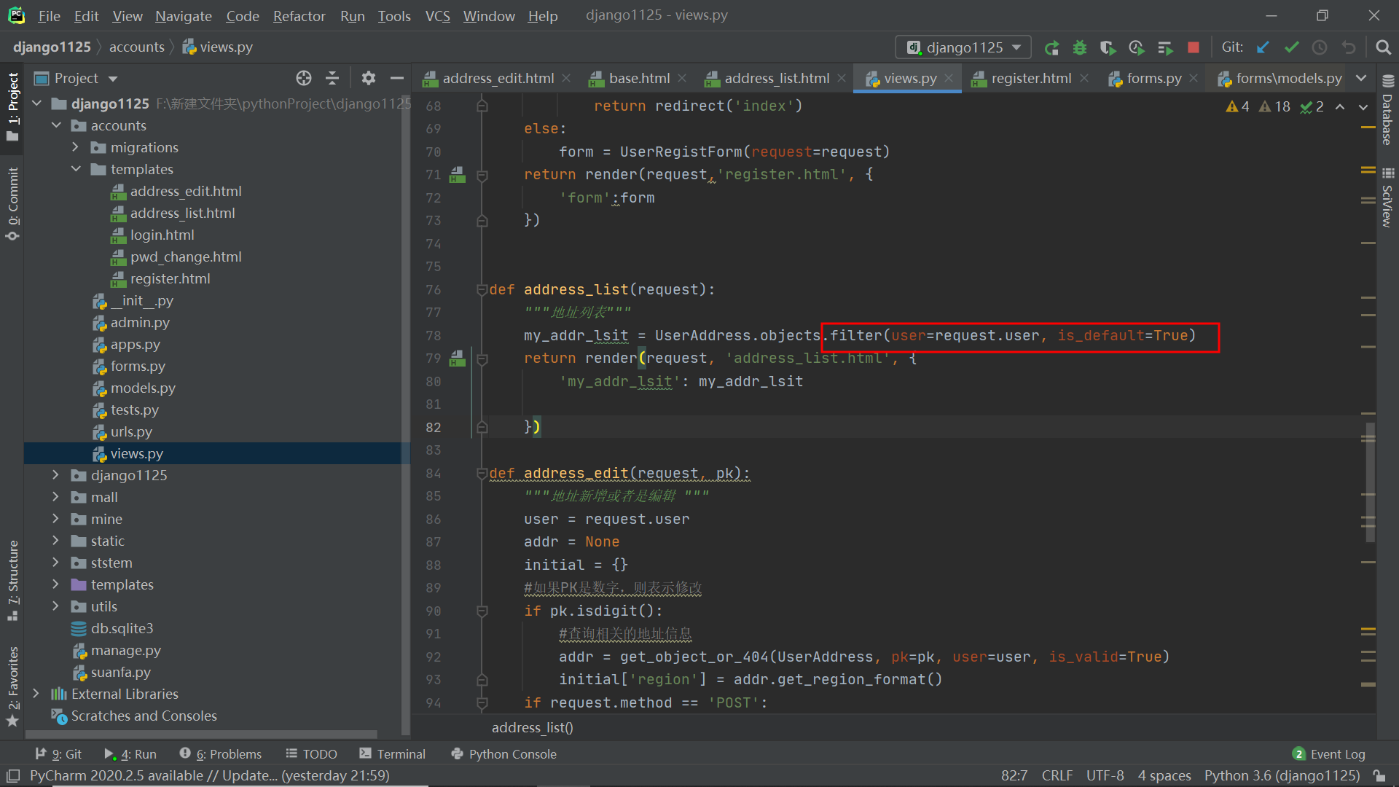
Task: Toggle the 1: Project side tab
Action: [x=12, y=108]
